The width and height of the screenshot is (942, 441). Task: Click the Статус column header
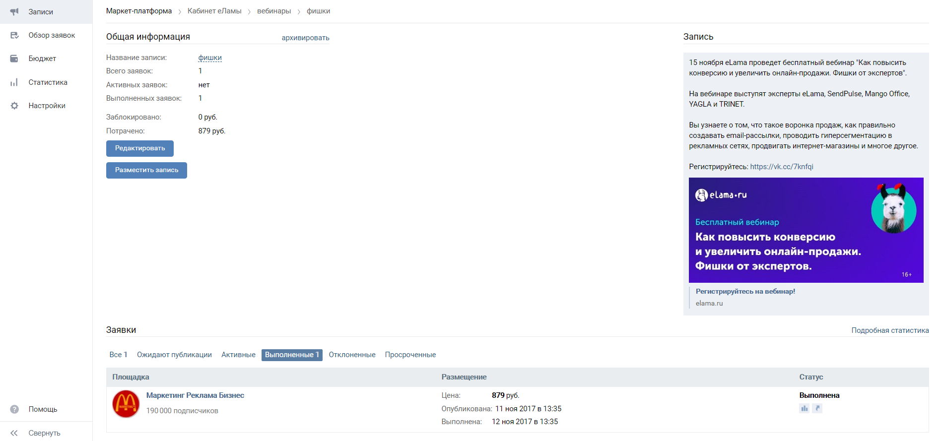click(x=811, y=377)
